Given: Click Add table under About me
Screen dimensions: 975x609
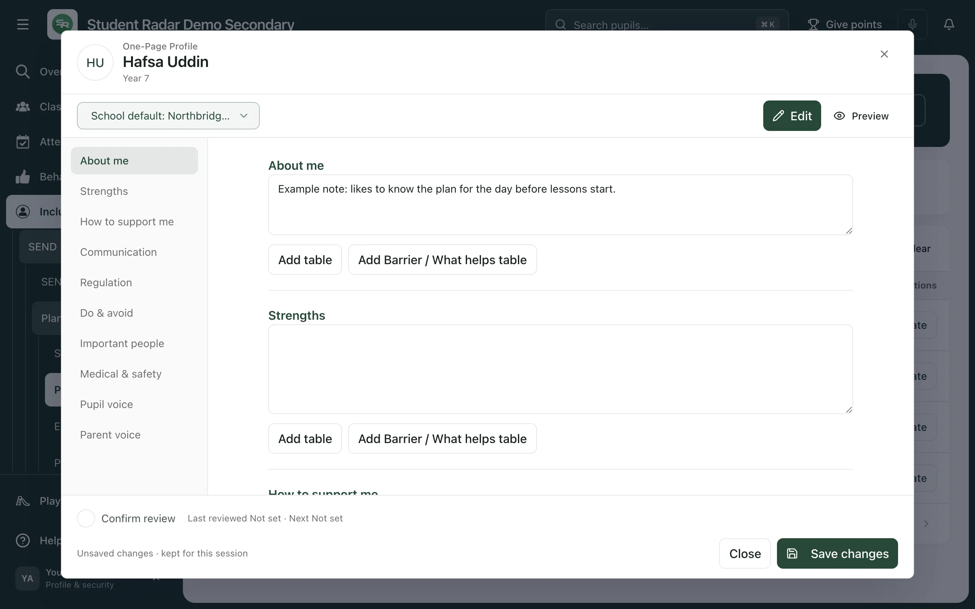Looking at the screenshot, I should [305, 260].
